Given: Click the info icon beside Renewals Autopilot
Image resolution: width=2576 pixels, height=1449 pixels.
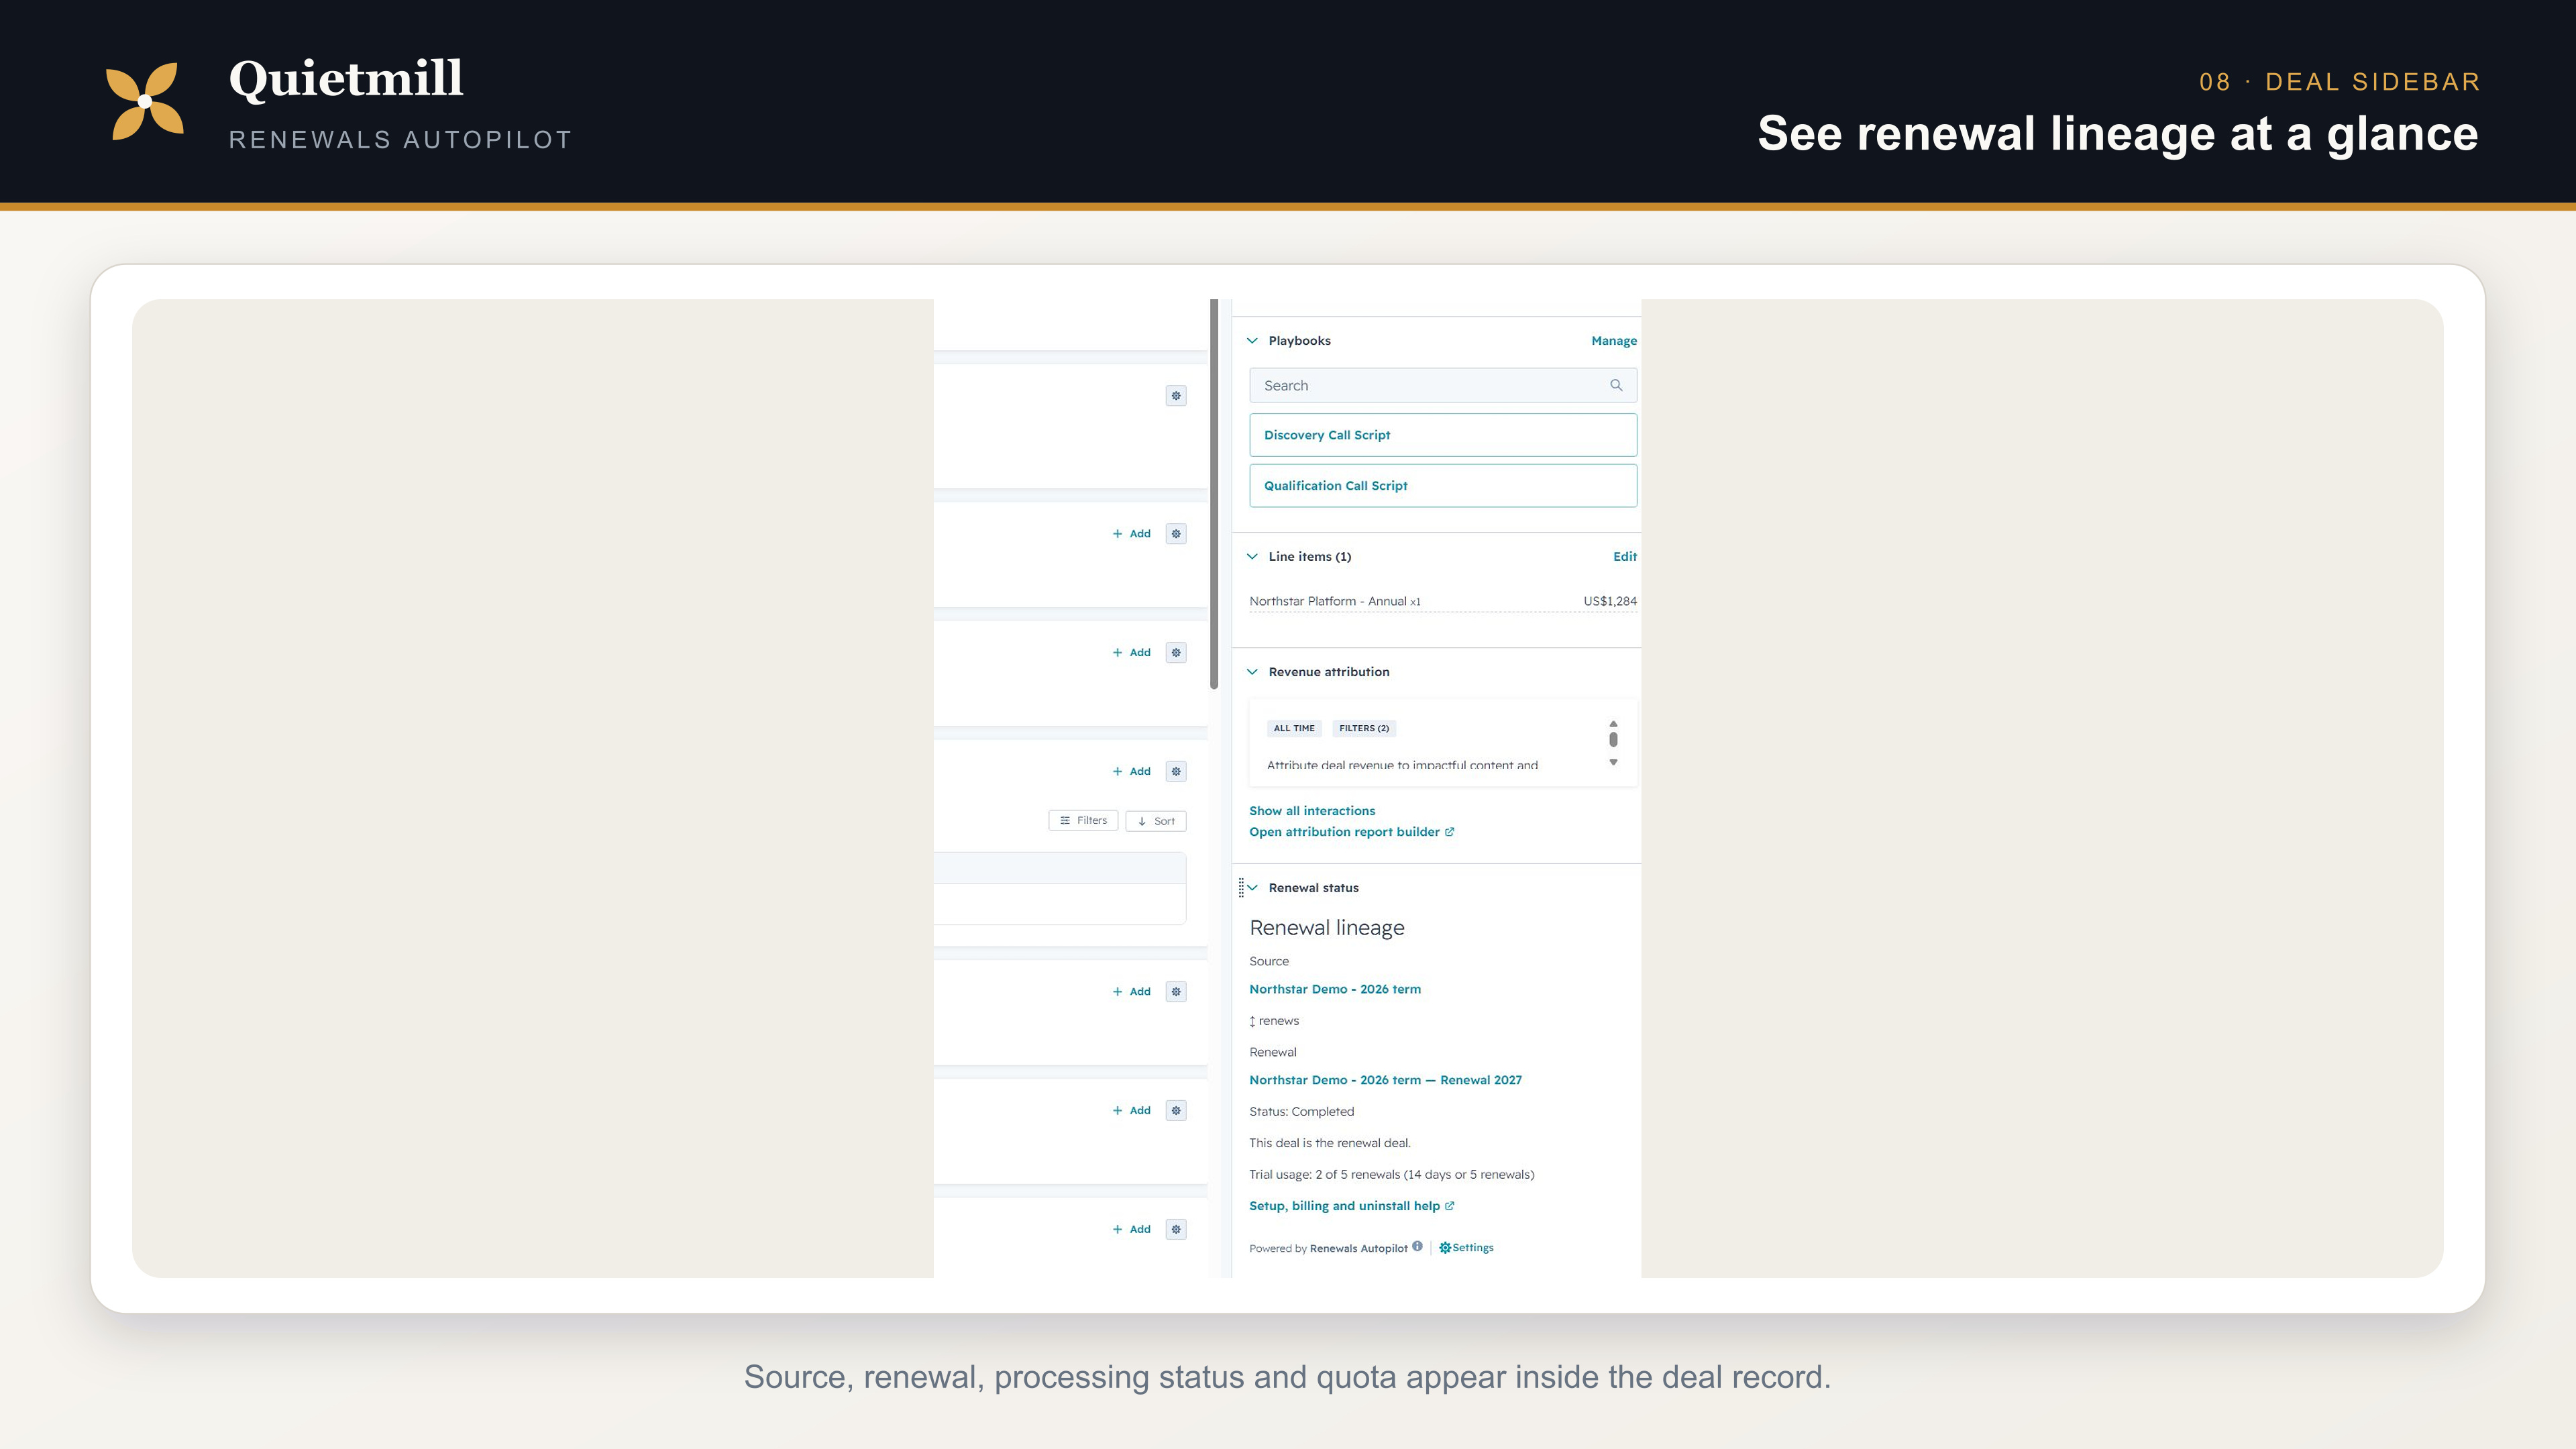Looking at the screenshot, I should (x=1416, y=1246).
